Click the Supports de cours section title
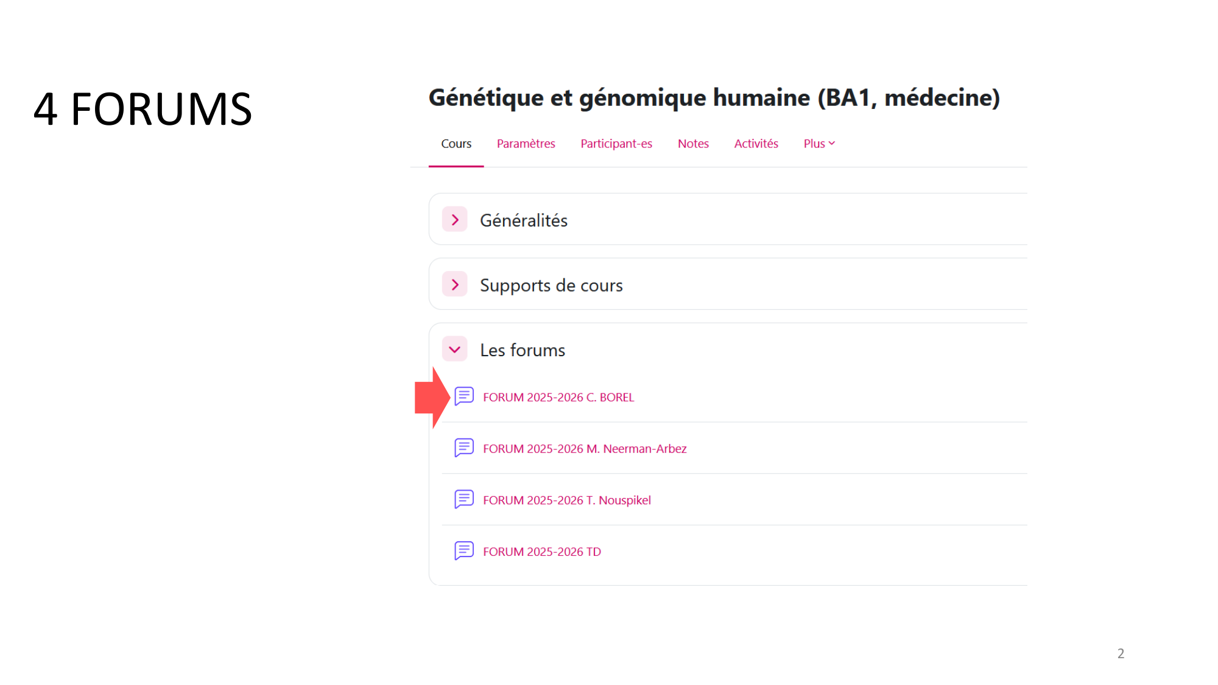The image size is (1218, 685). 551,286
